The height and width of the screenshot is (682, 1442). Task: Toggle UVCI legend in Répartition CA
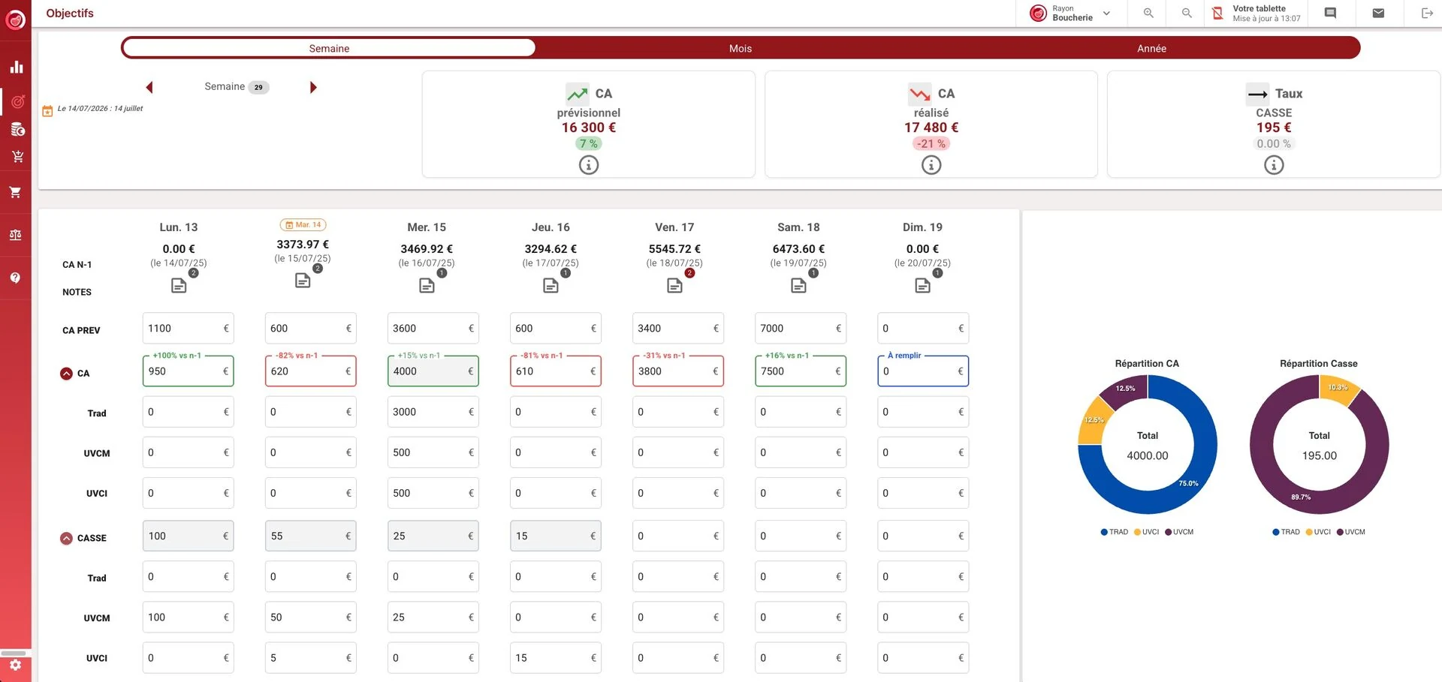pyautogui.click(x=1146, y=532)
